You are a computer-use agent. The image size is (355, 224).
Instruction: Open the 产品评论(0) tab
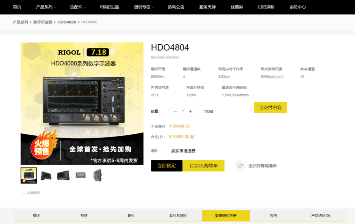tap(321, 216)
